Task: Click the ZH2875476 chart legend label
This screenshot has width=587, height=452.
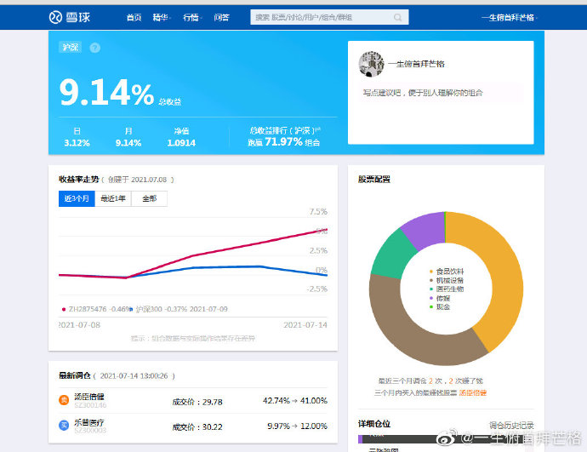Action: (x=95, y=309)
